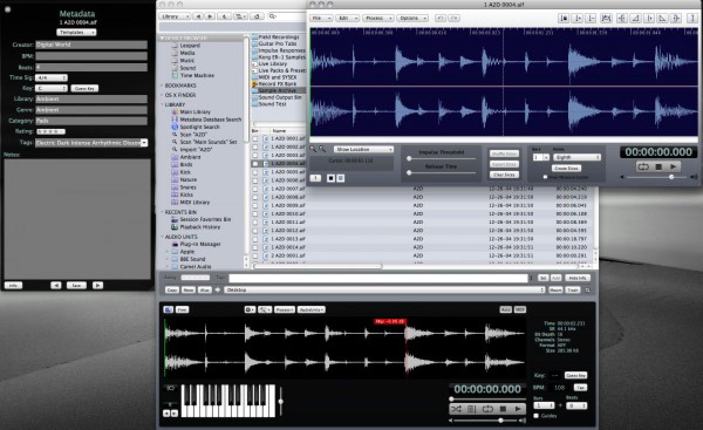Click the play button in waveform editor transport
Image resolution: width=703 pixels, height=430 pixels.
(x=674, y=167)
